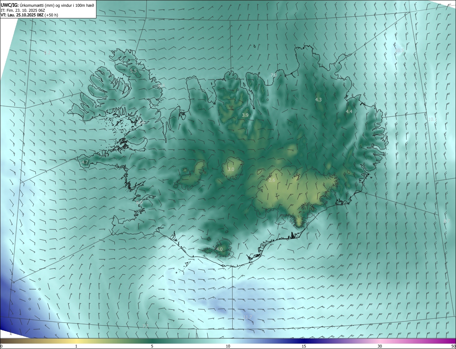Click the colour scale tick labelled 1

click(x=76, y=346)
